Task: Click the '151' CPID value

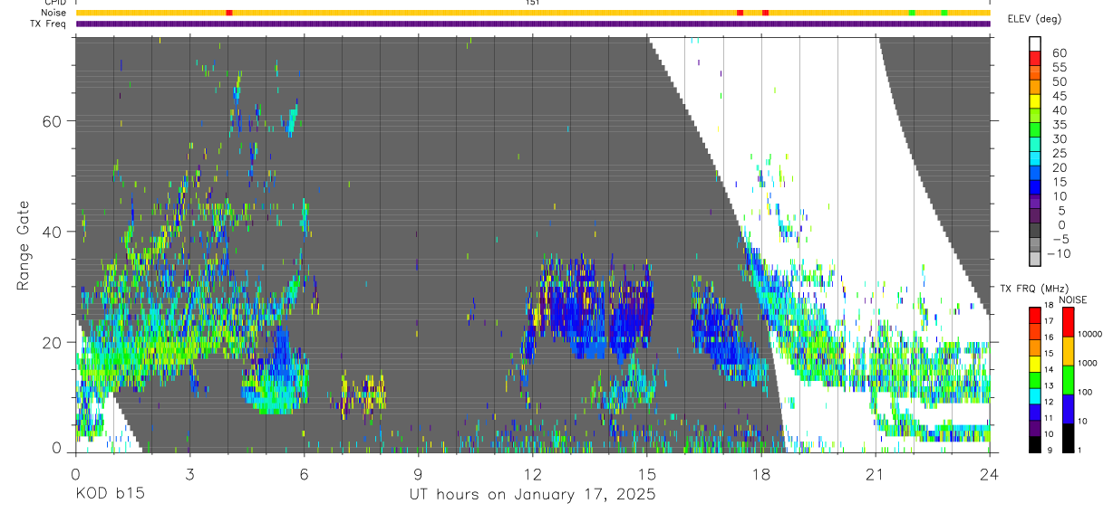Action: point(533,3)
